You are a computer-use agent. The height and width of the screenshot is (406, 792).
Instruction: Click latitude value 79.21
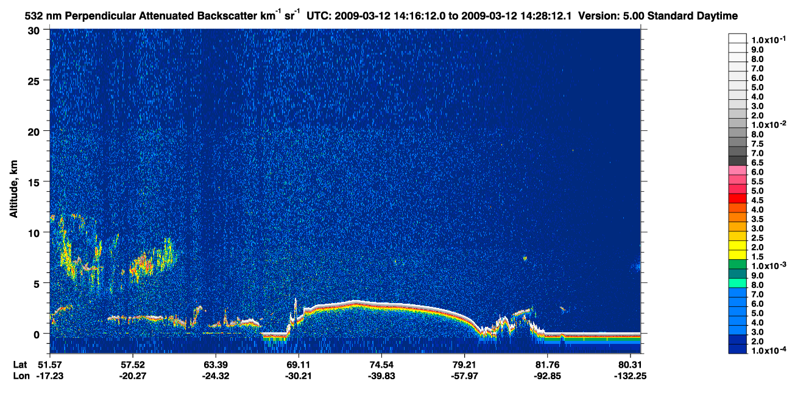tap(464, 364)
